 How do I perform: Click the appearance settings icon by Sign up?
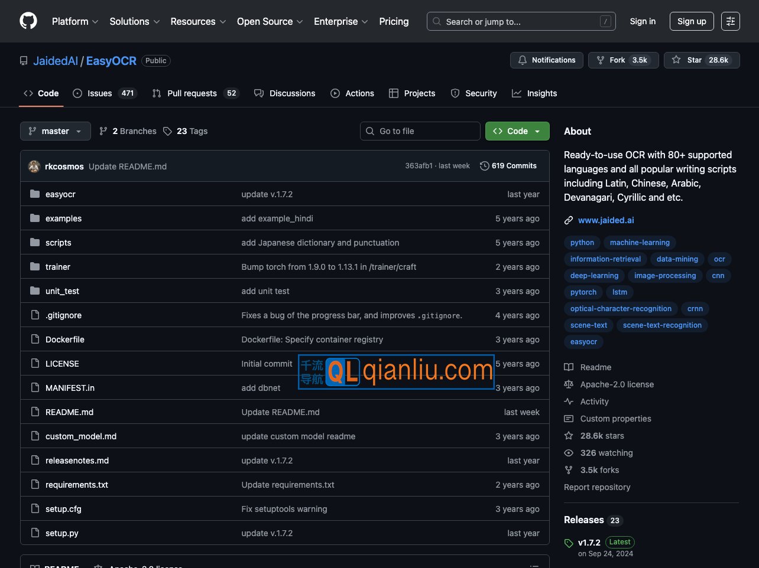731,21
